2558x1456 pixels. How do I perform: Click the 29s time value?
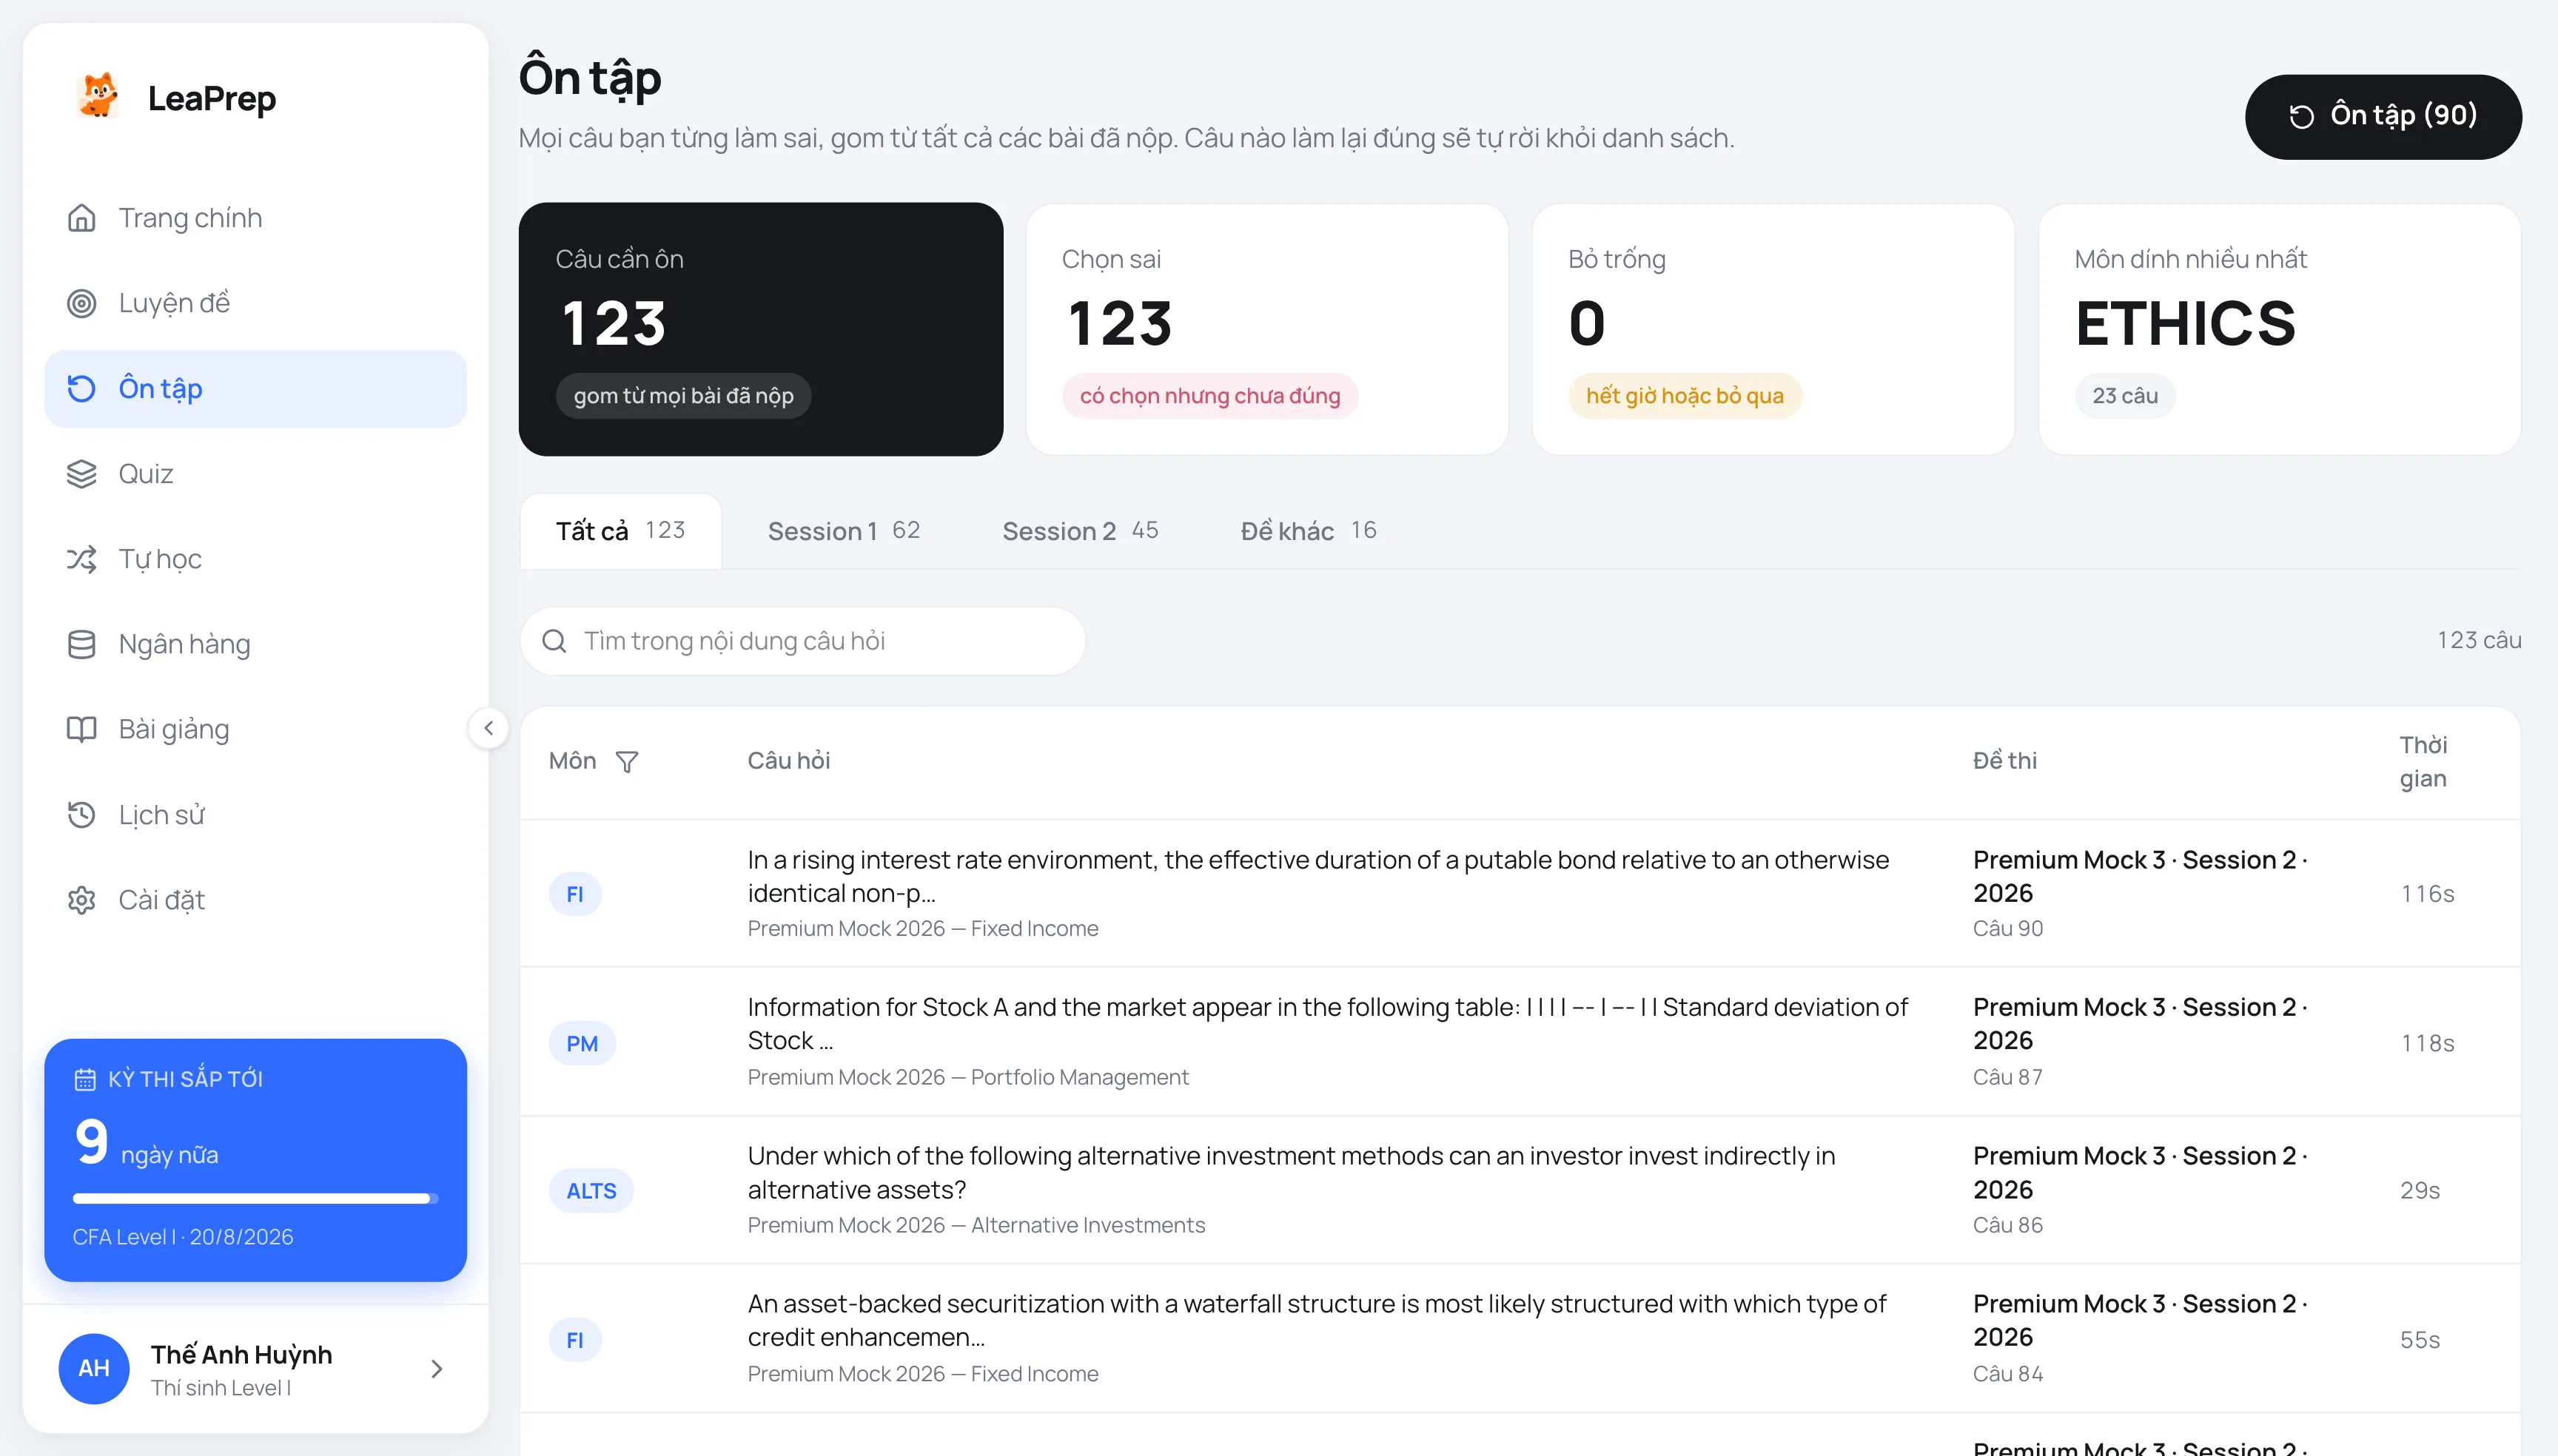2420,1191
